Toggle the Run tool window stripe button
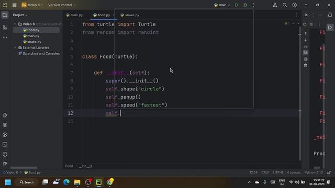 330,27
